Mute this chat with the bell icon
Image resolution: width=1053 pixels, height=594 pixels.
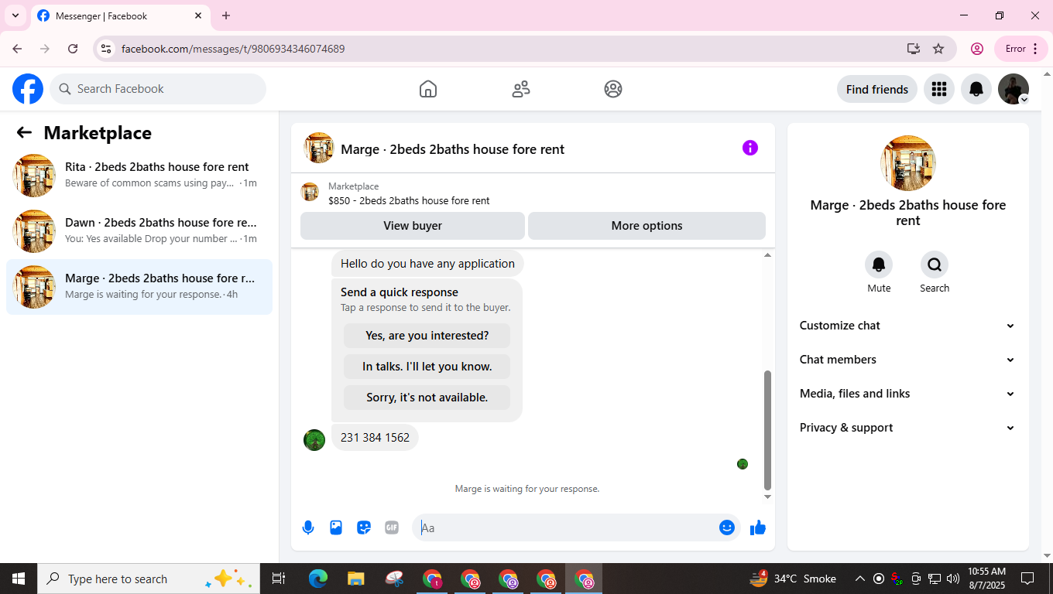coord(879,265)
